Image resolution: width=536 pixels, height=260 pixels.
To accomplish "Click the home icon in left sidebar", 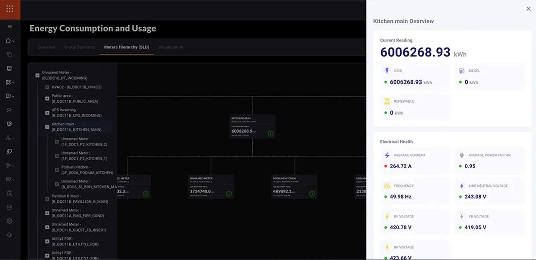I will pos(8,41).
